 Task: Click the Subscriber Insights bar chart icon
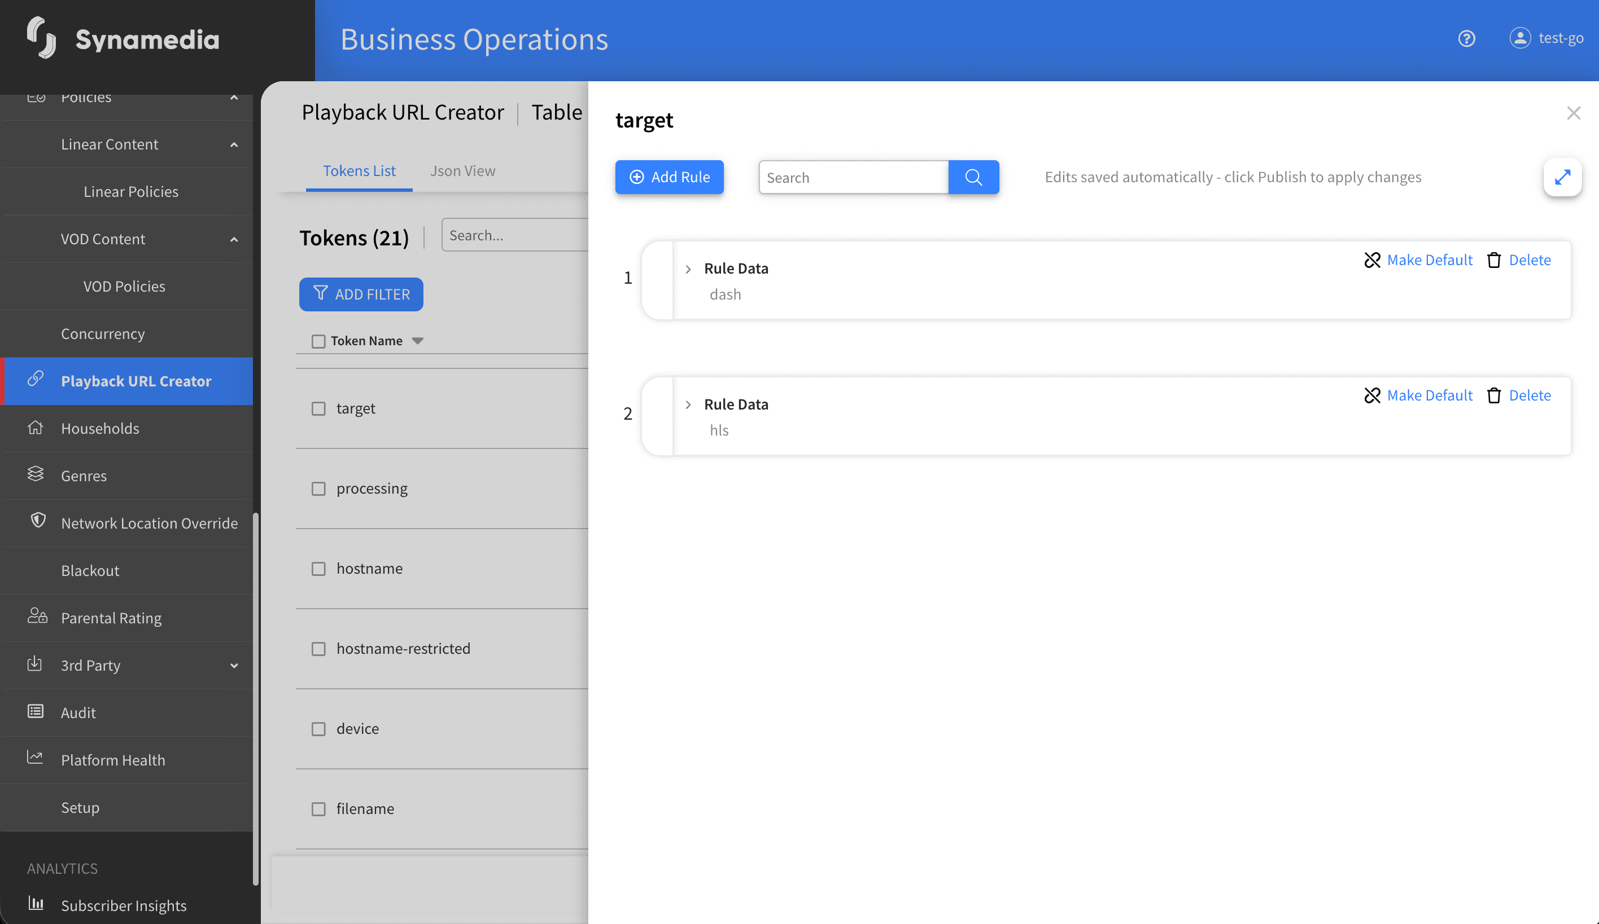click(x=36, y=903)
